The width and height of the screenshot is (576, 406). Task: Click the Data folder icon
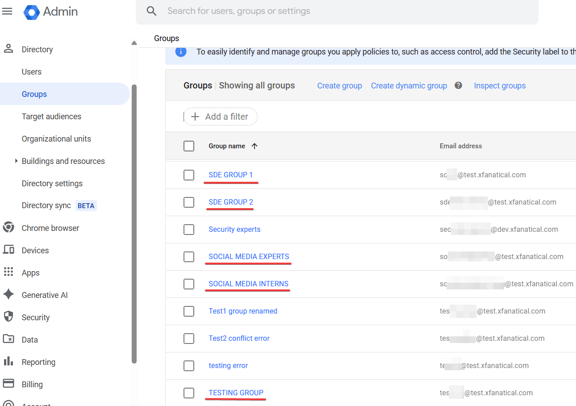click(8, 339)
